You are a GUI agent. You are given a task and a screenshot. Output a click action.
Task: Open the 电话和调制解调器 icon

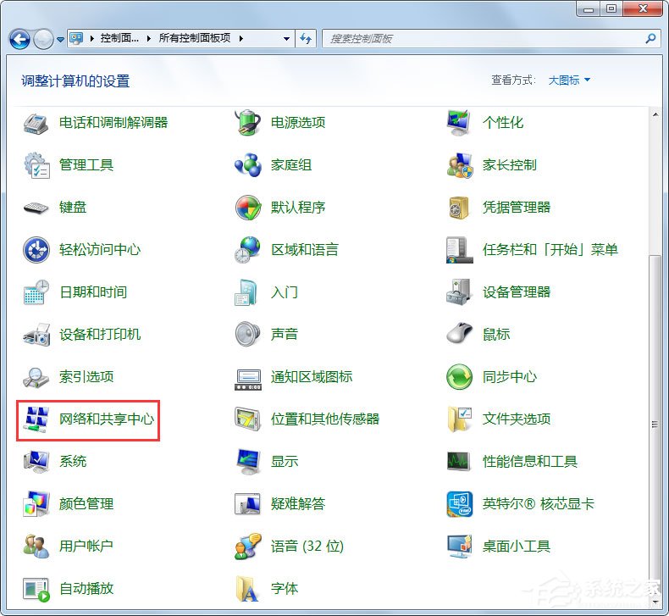[x=36, y=124]
